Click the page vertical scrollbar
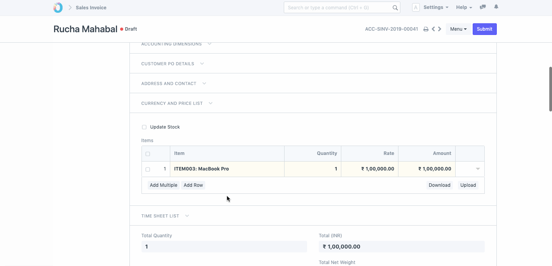 point(550,89)
